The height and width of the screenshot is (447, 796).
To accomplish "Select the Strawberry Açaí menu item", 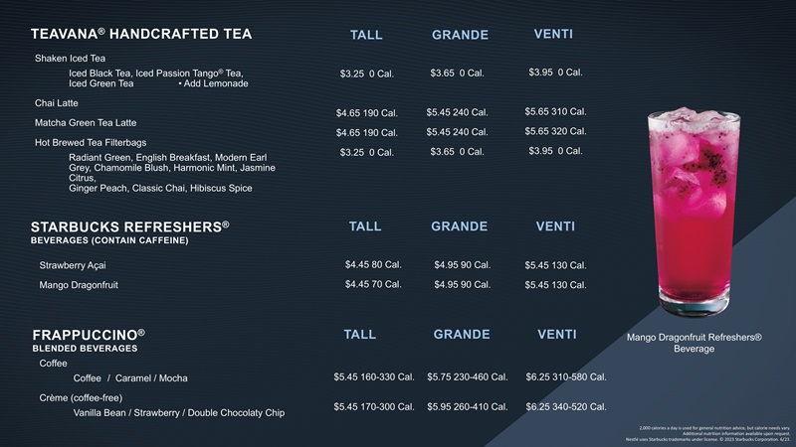I will (x=70, y=265).
